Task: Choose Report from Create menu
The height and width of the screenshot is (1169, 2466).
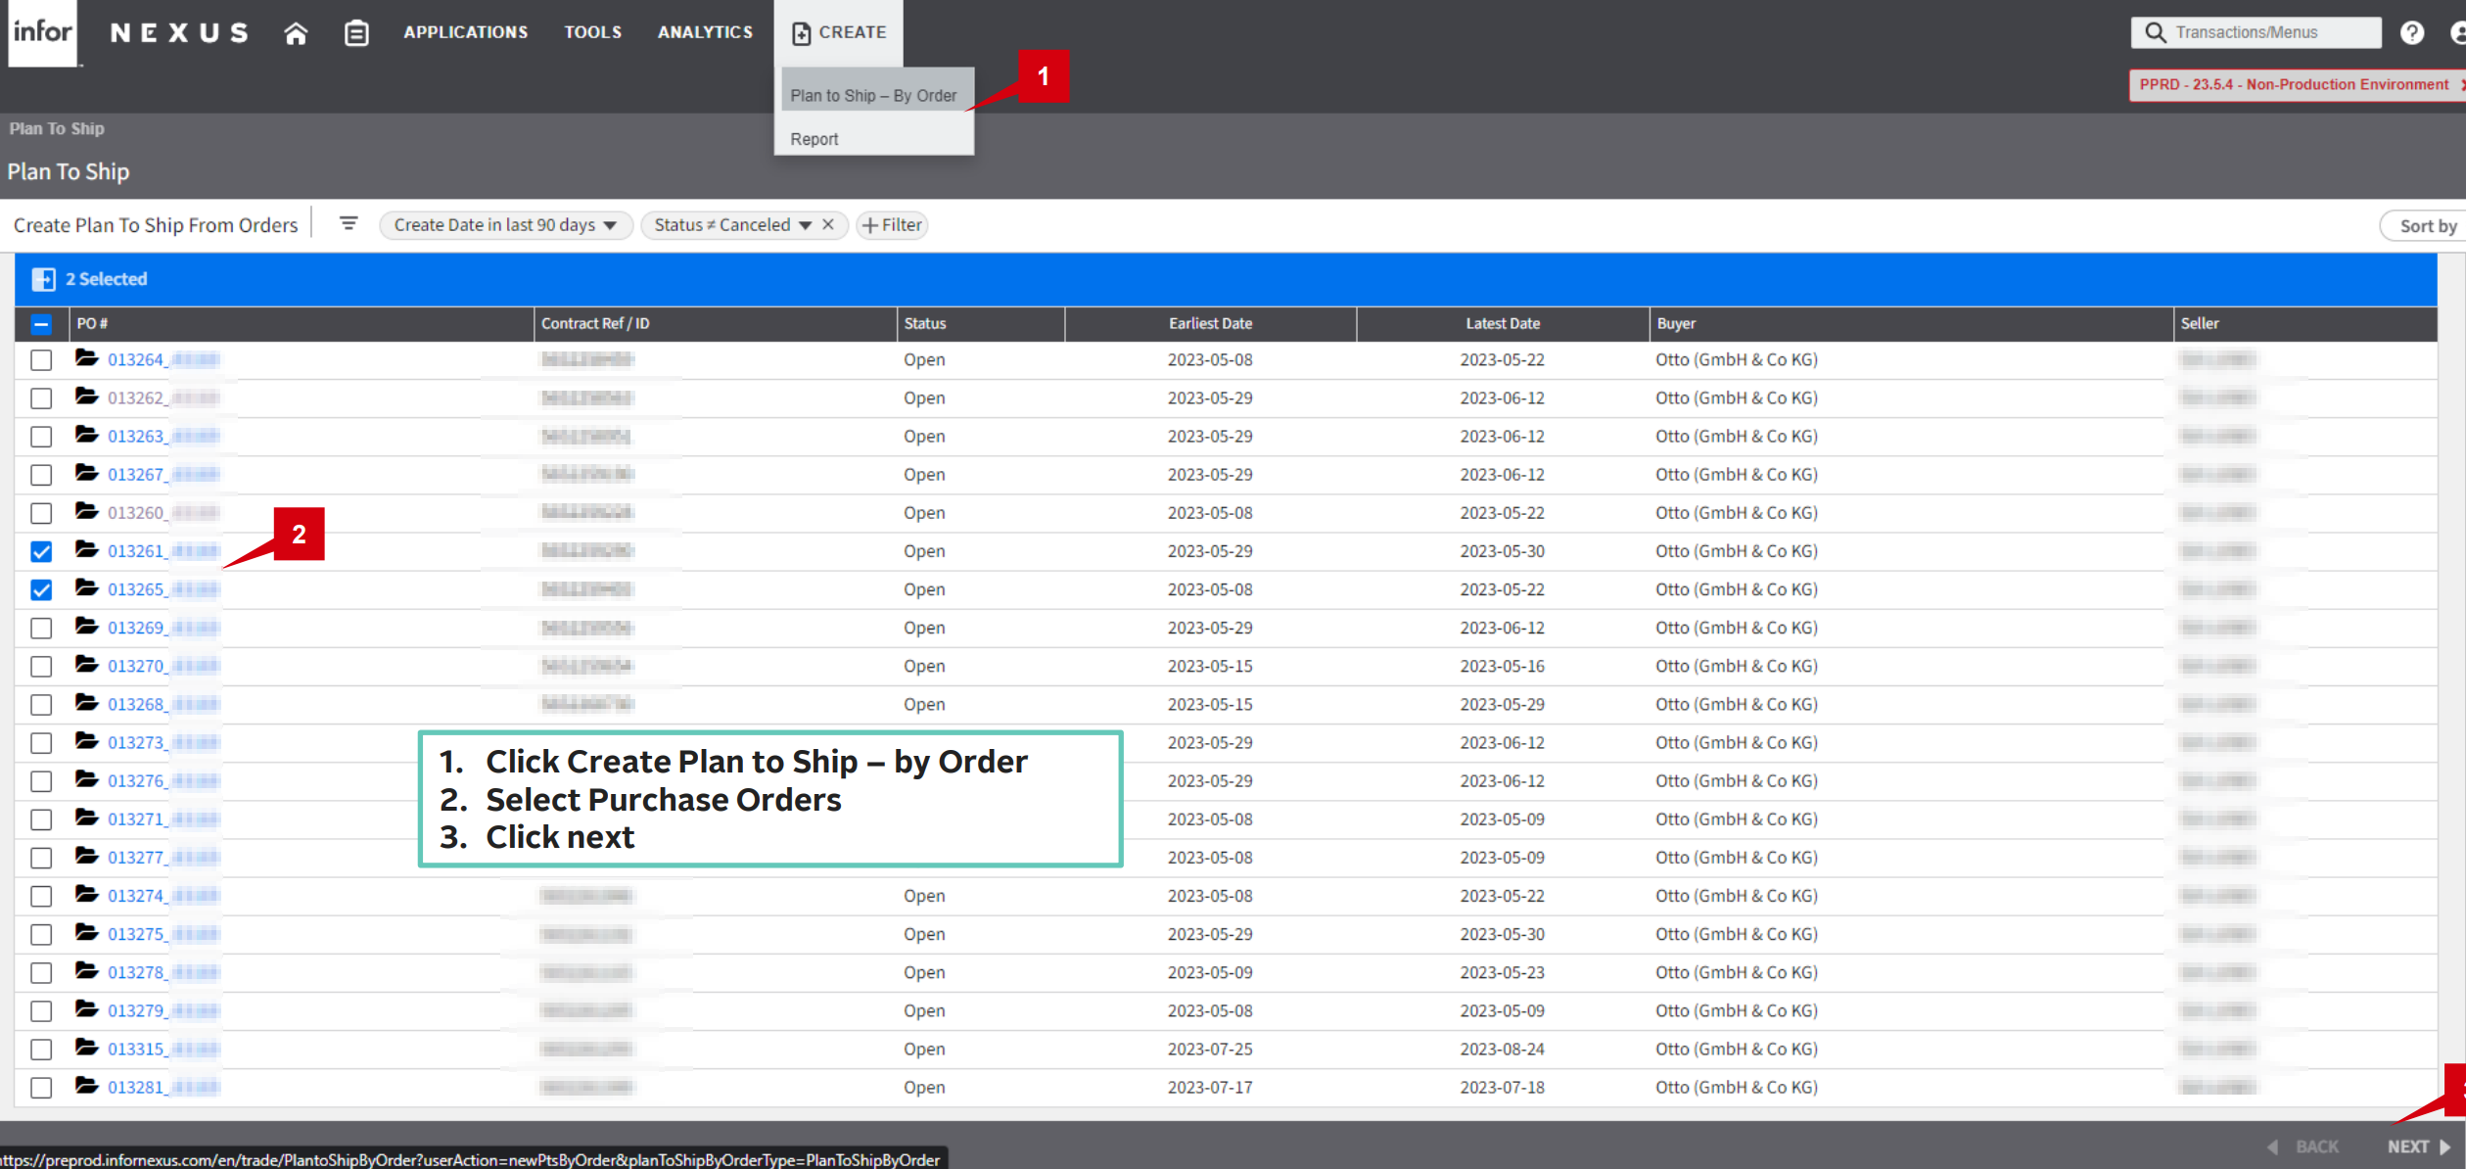Action: [x=814, y=139]
